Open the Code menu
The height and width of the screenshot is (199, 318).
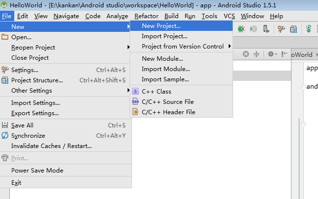point(93,16)
